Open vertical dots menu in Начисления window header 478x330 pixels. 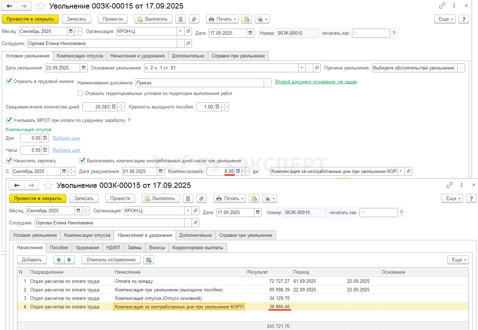tap(461, 185)
